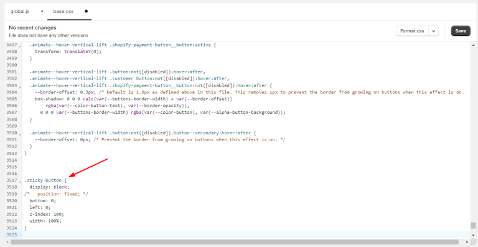
Task: Click the 'display: block;' declaration
Action: pos(49,187)
